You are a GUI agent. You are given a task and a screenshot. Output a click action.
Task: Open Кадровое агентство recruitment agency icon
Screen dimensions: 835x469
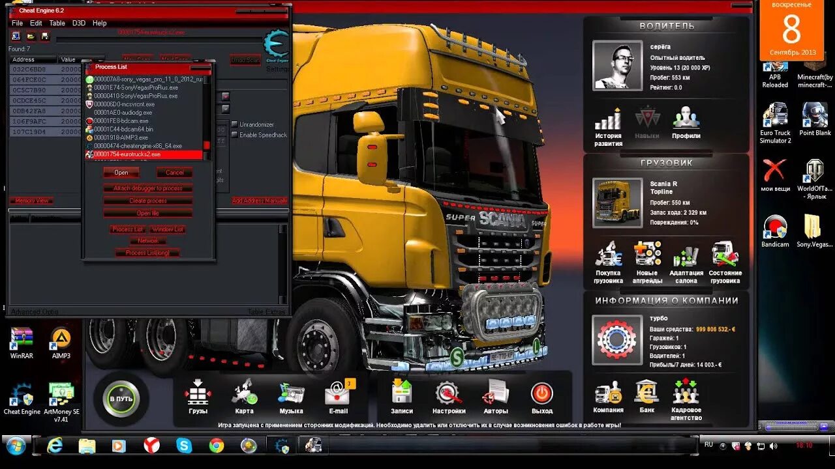tap(686, 391)
